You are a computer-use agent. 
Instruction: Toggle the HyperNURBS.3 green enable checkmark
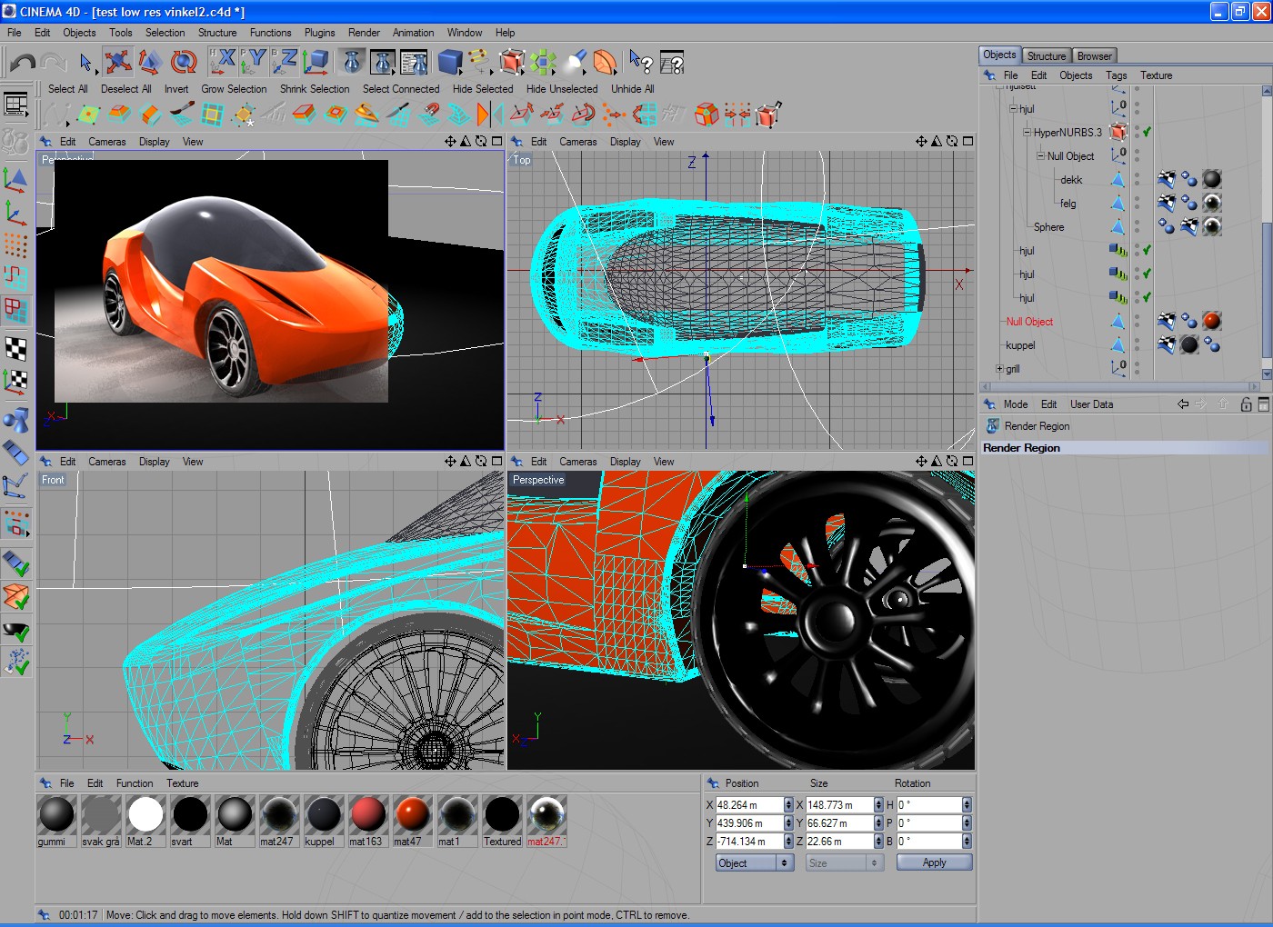tap(1147, 133)
